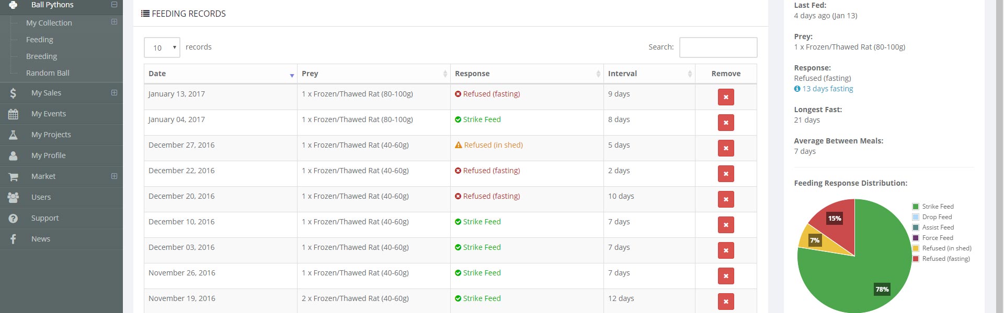Click the Support question mark icon

[13, 218]
